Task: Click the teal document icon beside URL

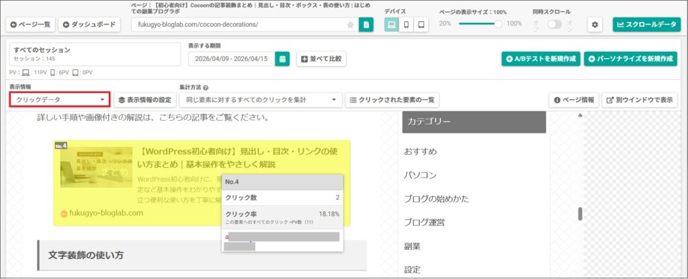Action: click(366, 25)
